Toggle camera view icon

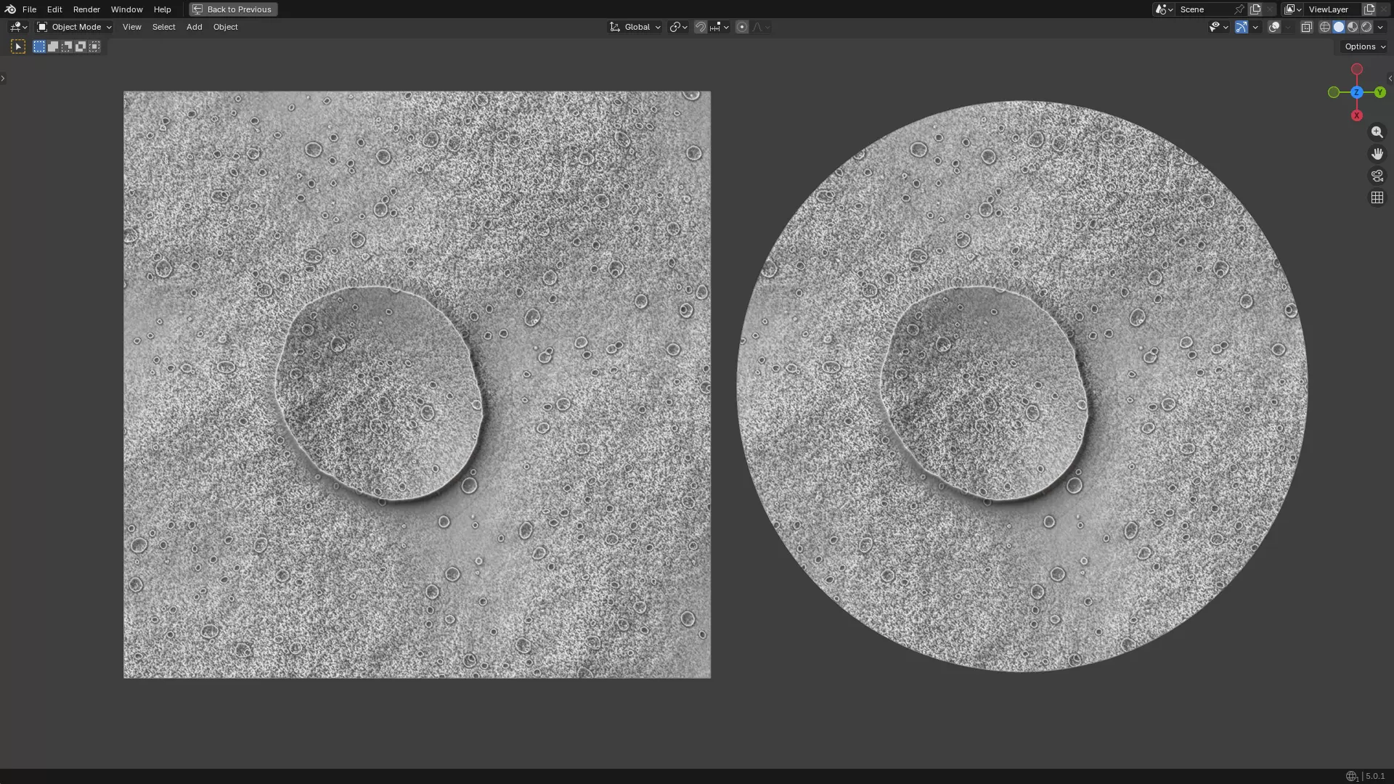[x=1377, y=176]
